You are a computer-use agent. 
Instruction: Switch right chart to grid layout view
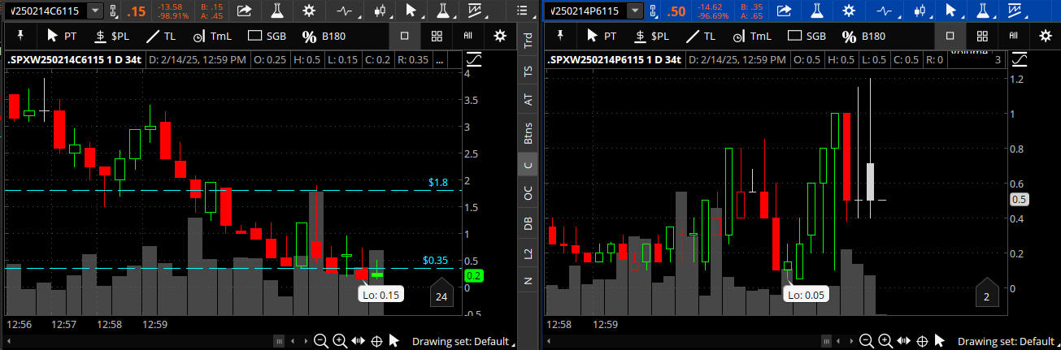[982, 37]
